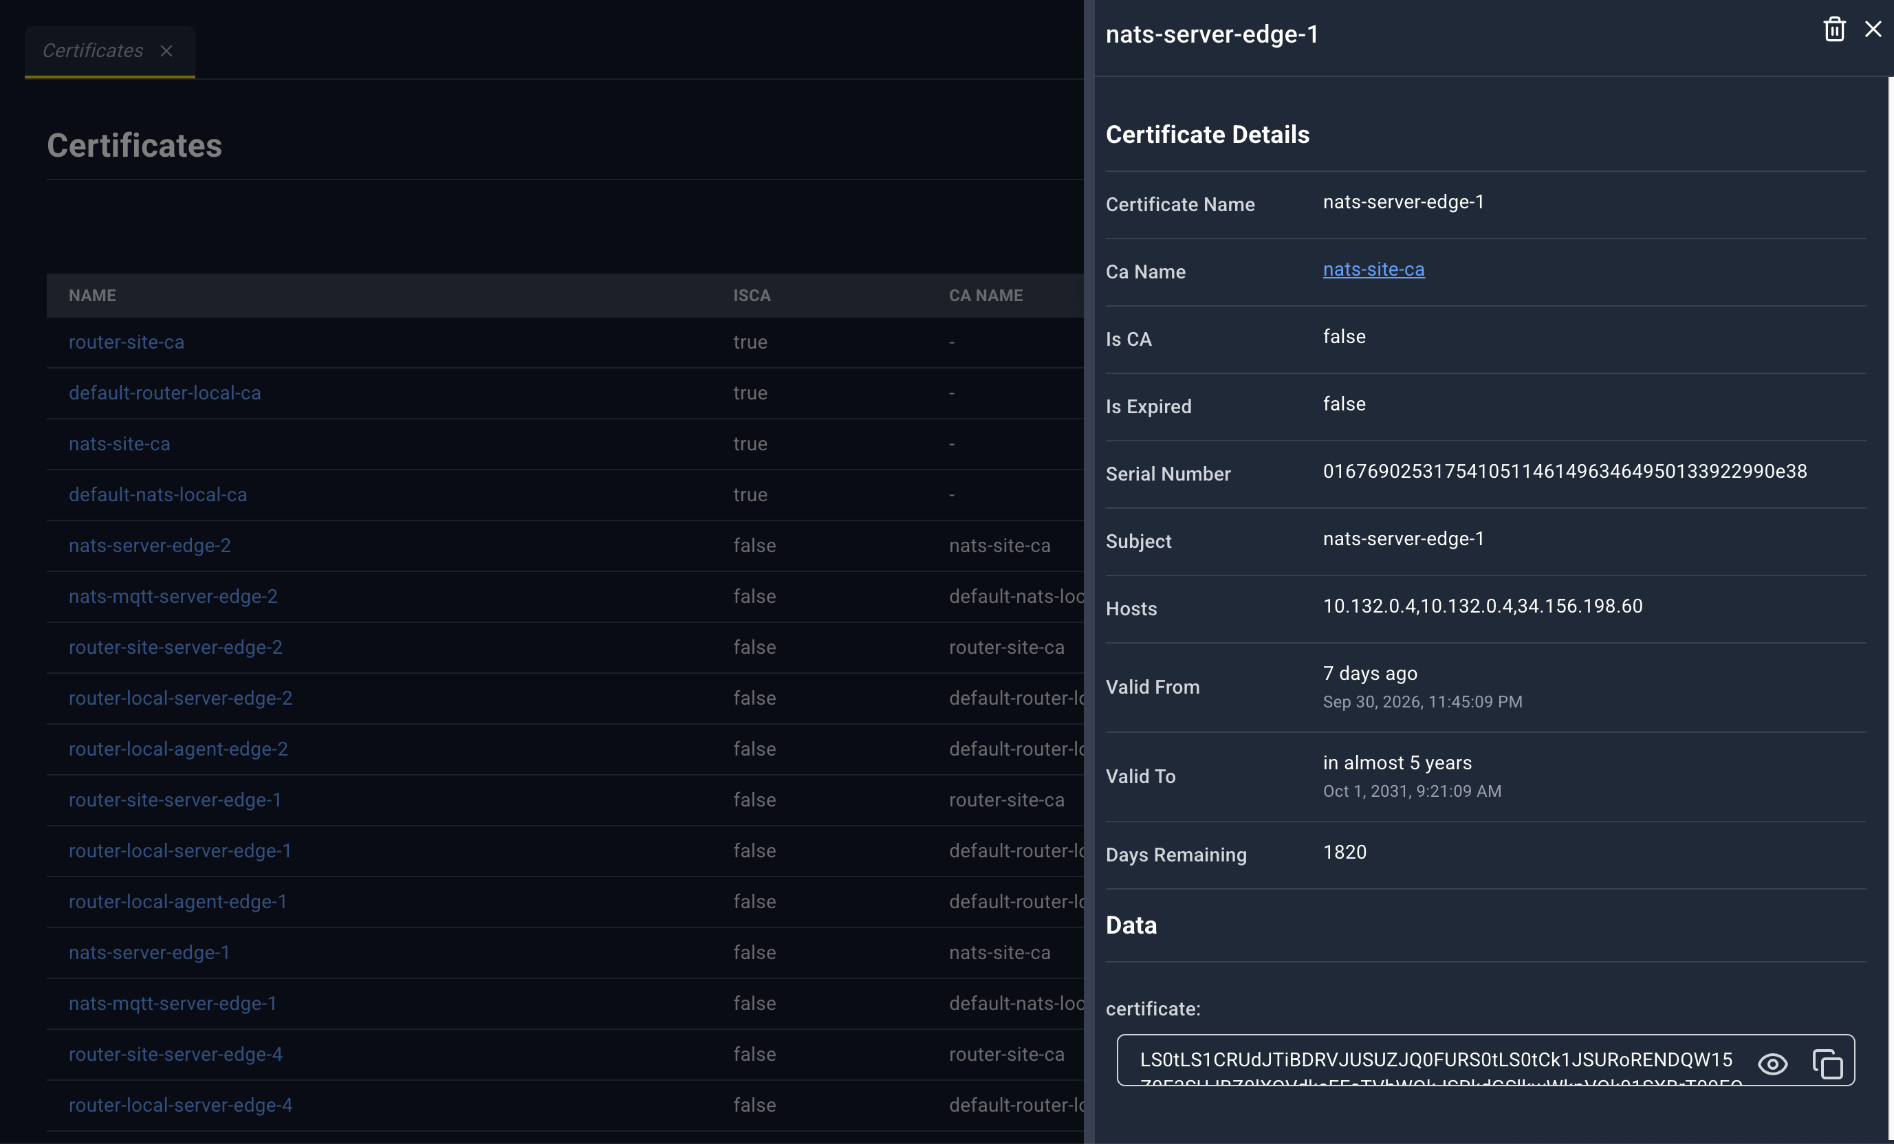The image size is (1894, 1144).
Task: Click the Days Remaining value 1820
Action: coord(1345,852)
